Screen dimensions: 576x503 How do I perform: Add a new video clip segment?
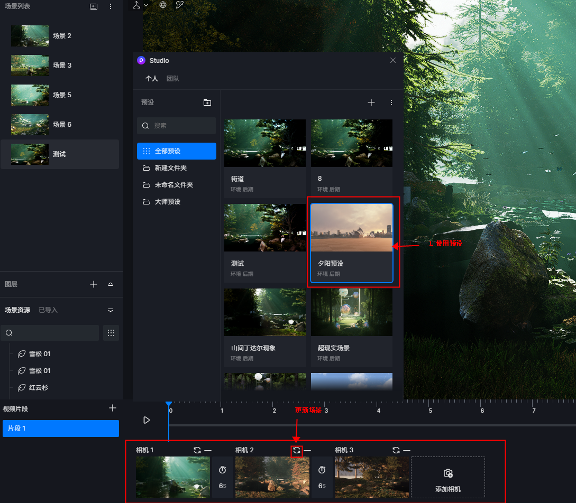(x=113, y=408)
